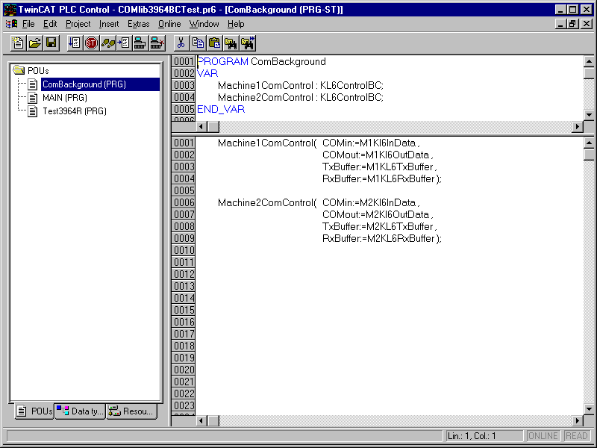Save project with the floppy disk icon

point(51,43)
